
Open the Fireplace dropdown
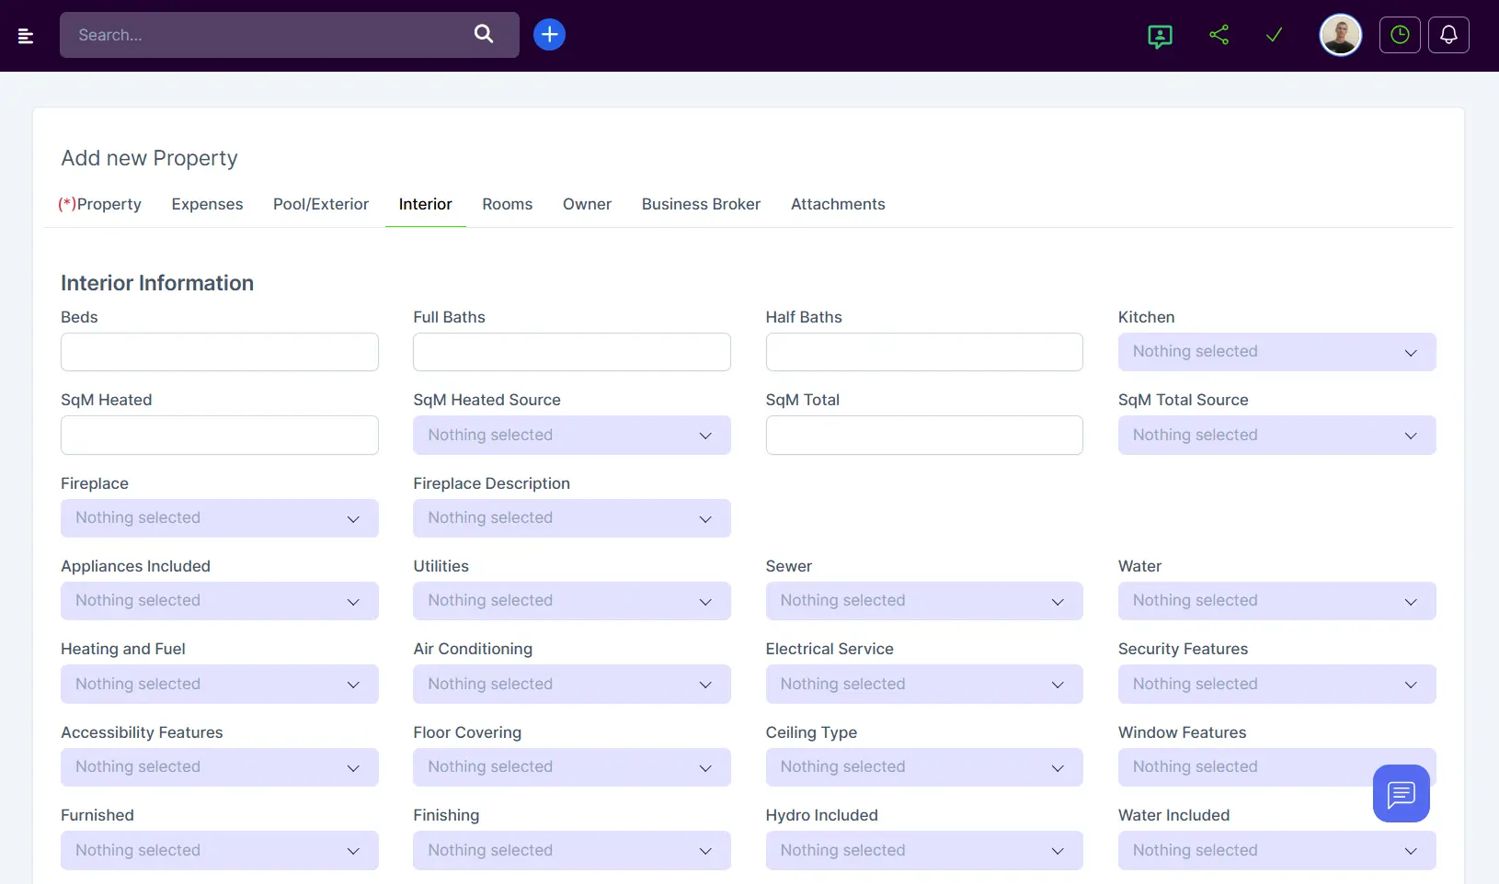click(219, 518)
